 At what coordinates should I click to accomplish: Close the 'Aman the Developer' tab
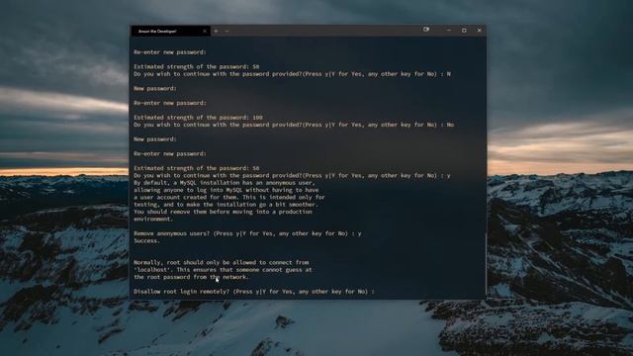click(205, 31)
